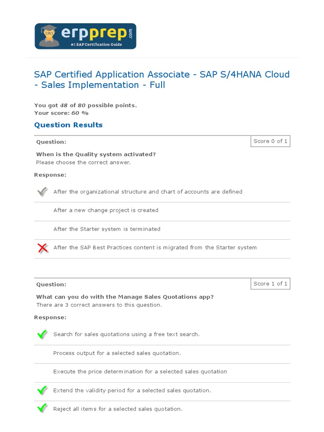Click the graduate mascot icon in logo
324x432 pixels.
pos(49,36)
